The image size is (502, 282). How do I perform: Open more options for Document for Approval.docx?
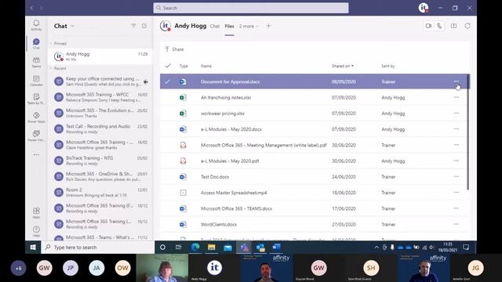click(457, 81)
